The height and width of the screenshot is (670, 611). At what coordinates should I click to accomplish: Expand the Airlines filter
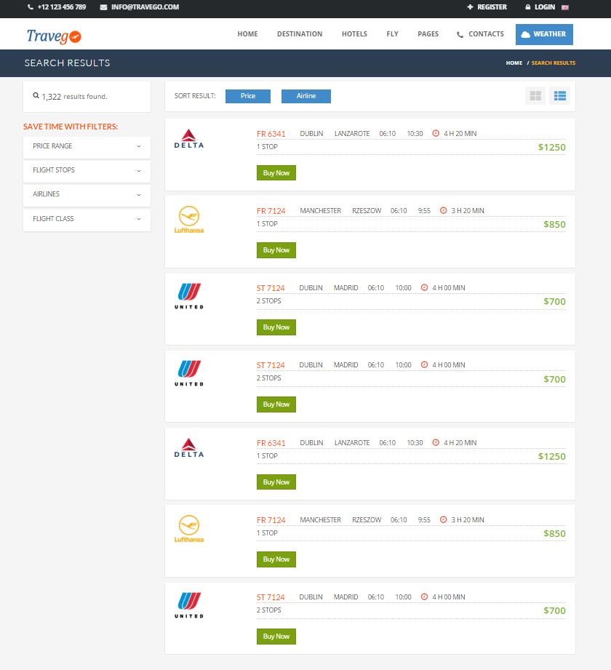pyautogui.click(x=87, y=194)
